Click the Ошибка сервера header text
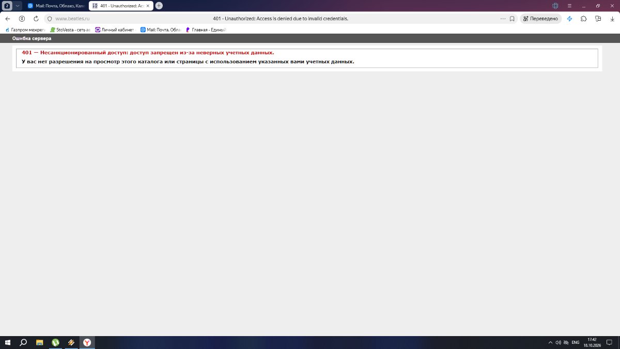Viewport: 620px width, 349px height. [32, 39]
